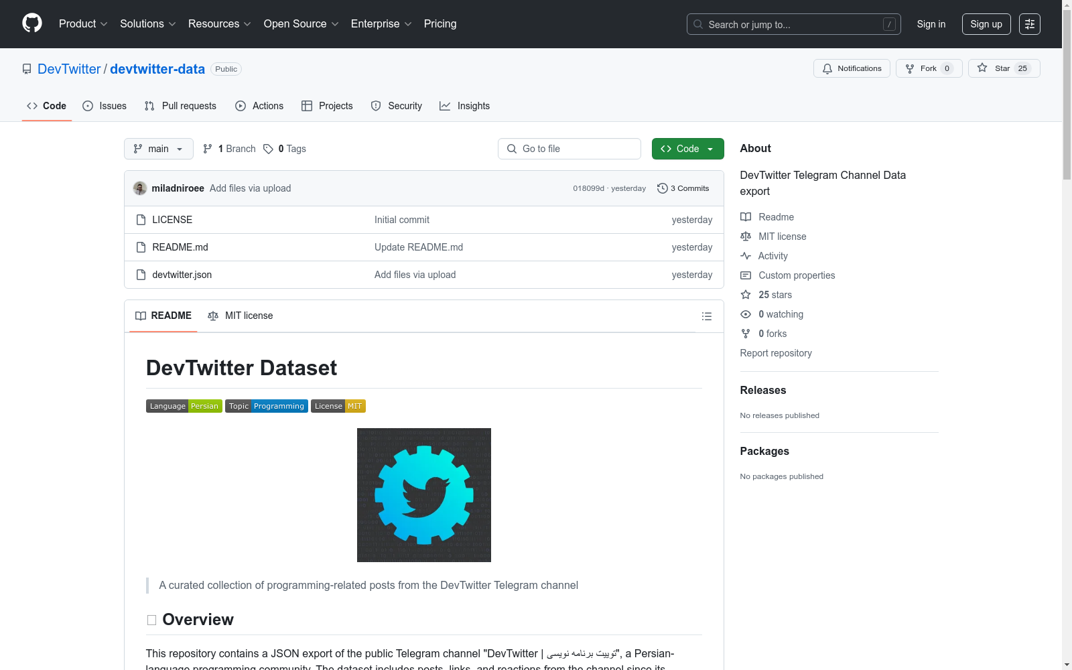Expand the Enterprise menu
The width and height of the screenshot is (1072, 670).
coord(381,24)
